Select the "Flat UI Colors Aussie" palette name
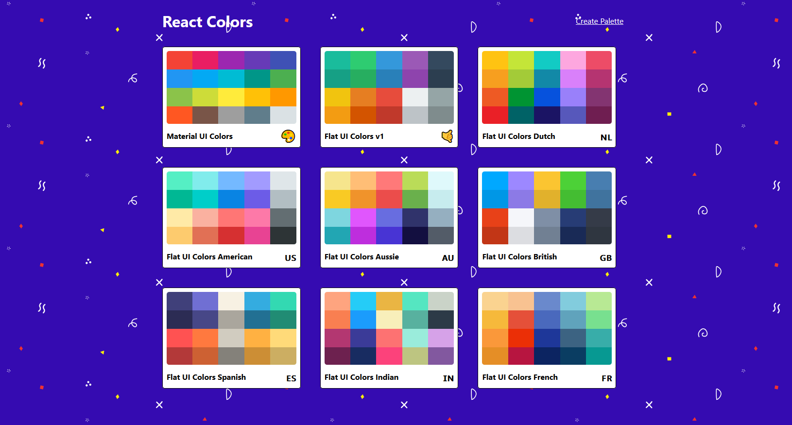This screenshot has height=425, width=792. [x=362, y=257]
